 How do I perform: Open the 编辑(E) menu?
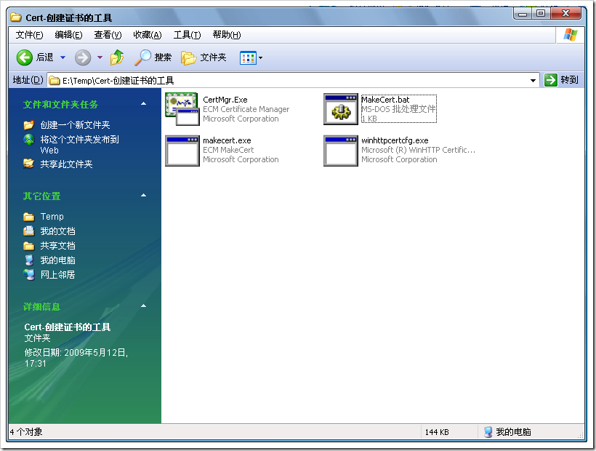(x=68, y=35)
